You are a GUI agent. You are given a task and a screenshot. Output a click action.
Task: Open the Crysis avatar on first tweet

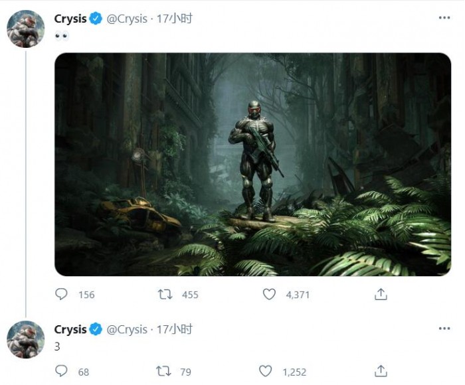[25, 29]
